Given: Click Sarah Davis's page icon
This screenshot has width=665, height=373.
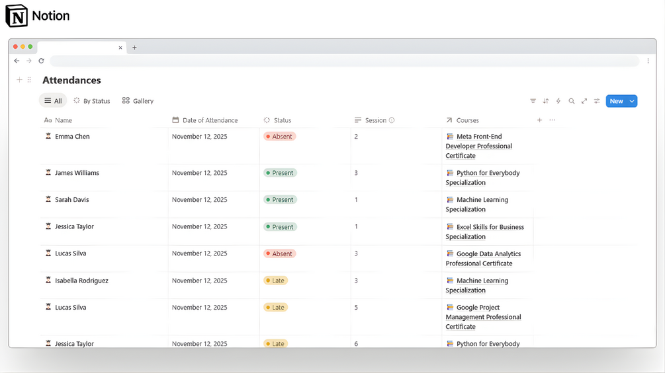Looking at the screenshot, I should [x=48, y=199].
